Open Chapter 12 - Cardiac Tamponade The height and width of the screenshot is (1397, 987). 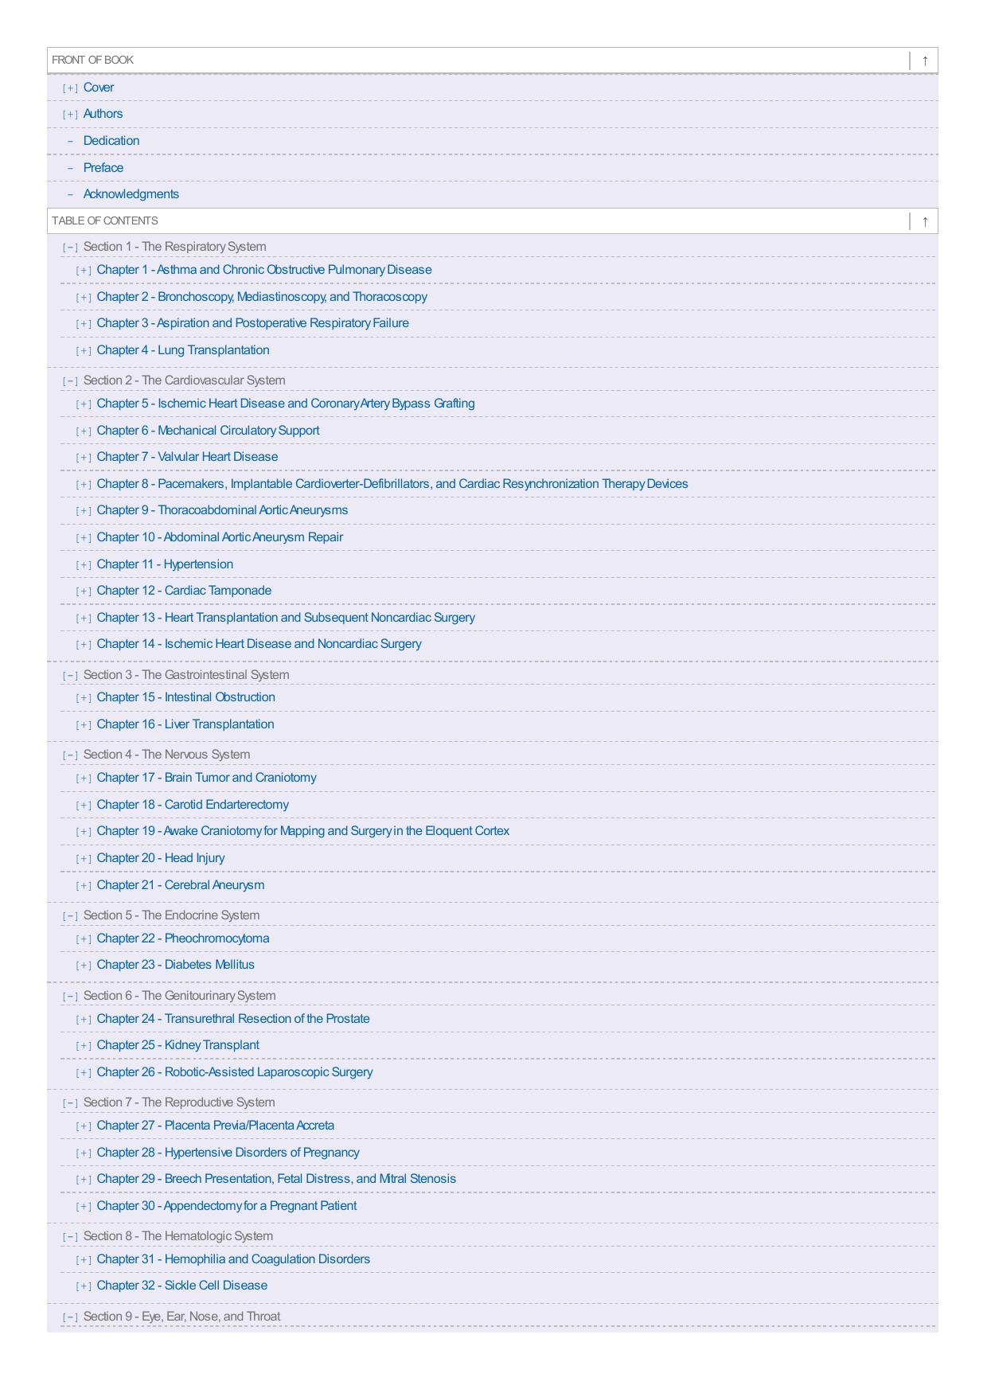click(184, 591)
